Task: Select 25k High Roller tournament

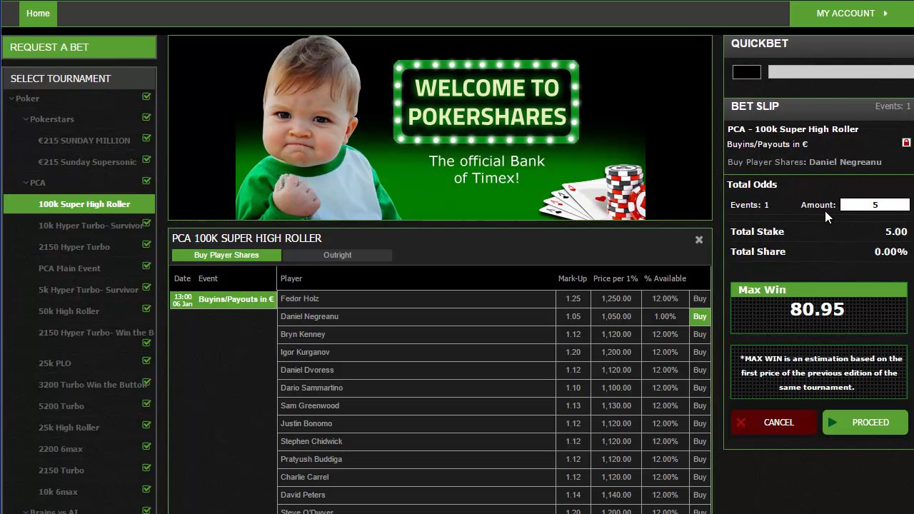Action: point(69,428)
